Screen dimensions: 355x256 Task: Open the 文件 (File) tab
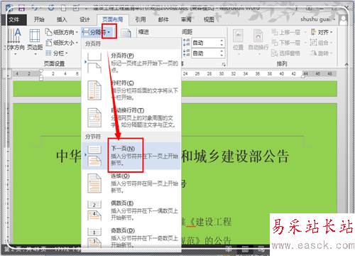point(13,20)
